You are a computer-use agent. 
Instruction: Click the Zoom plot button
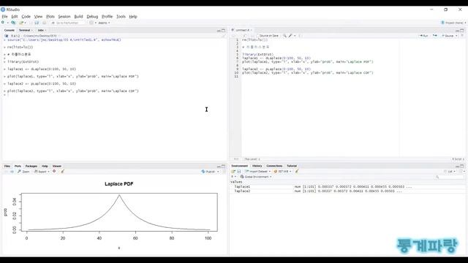23,172
